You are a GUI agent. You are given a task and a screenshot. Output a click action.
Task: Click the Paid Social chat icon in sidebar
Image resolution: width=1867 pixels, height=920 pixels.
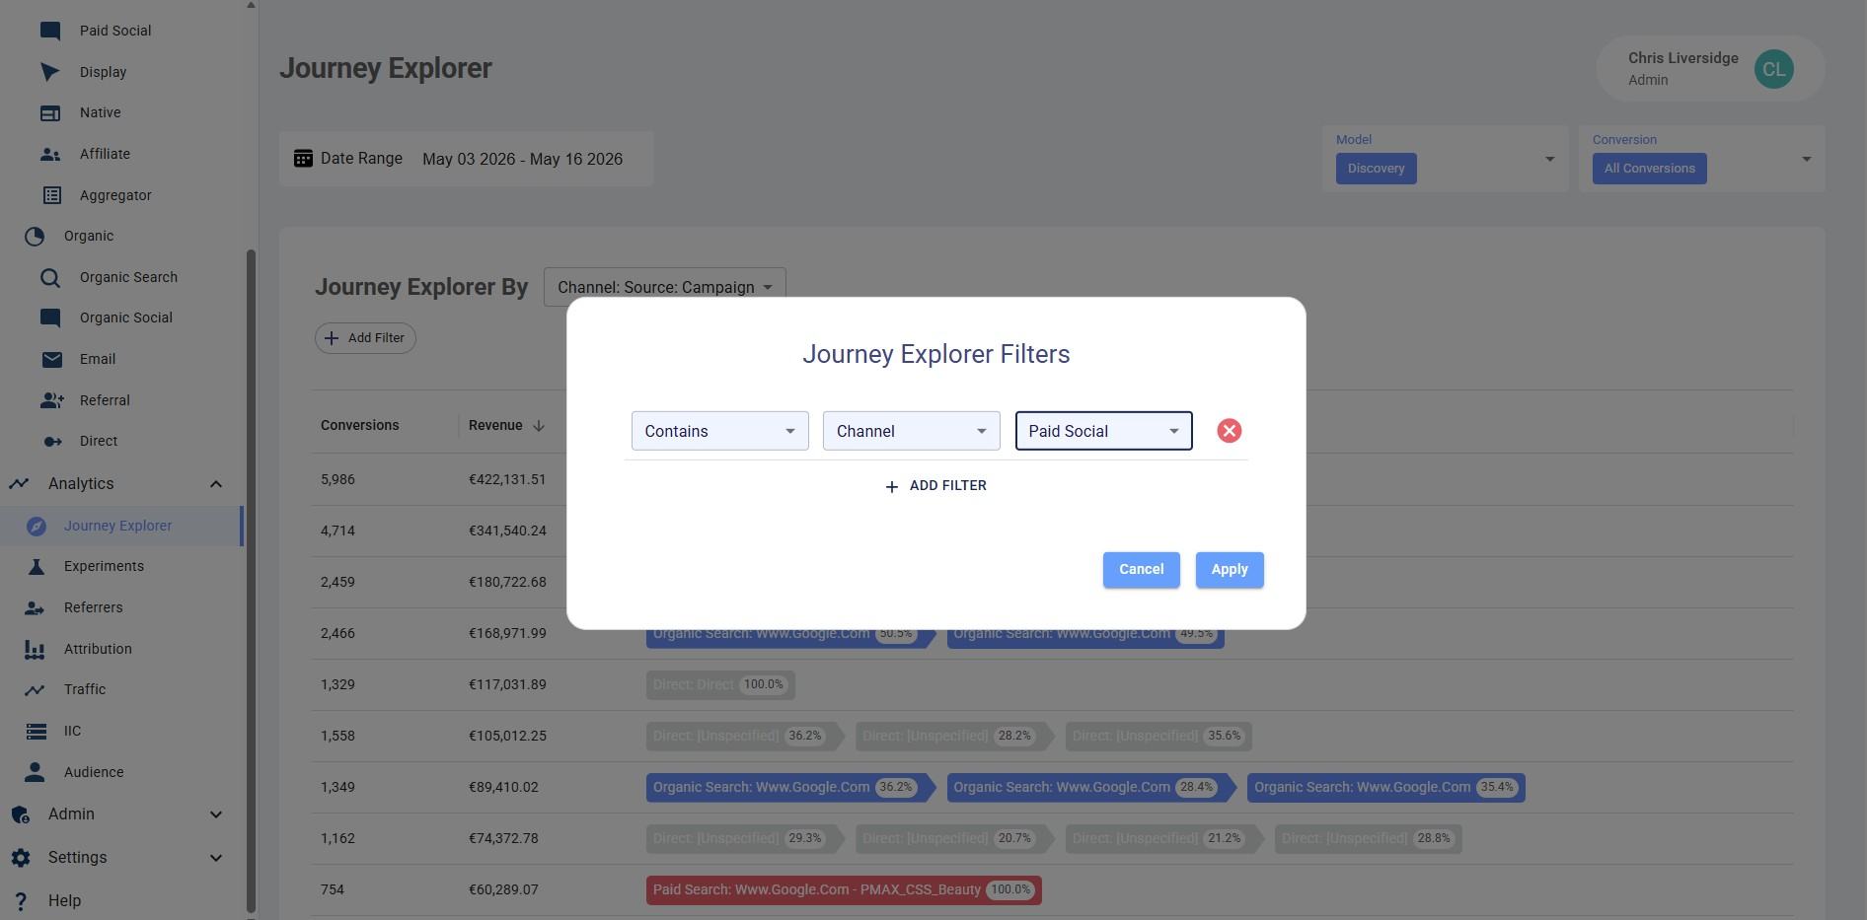50,31
